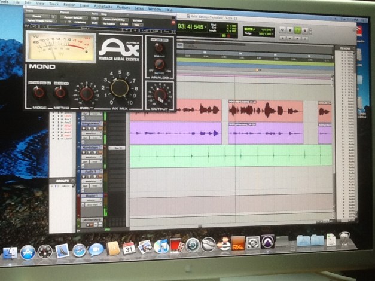Screen dimensions: 375x281
Task: Toggle the automation Safe button
Action: 94,23
